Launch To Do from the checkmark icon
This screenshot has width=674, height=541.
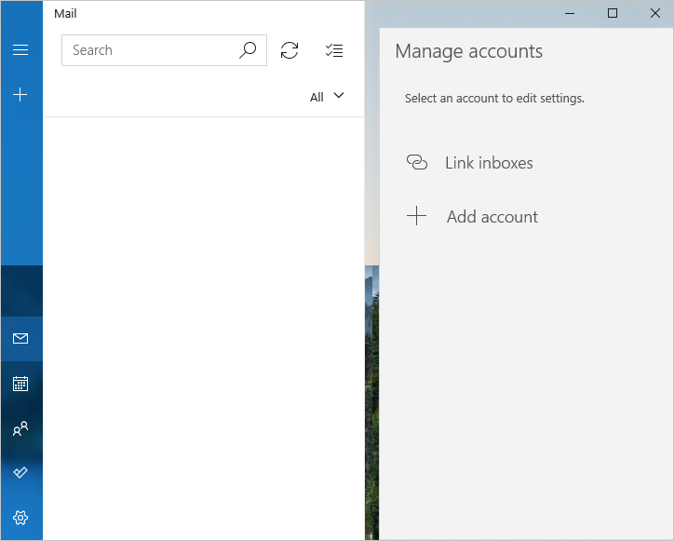point(20,473)
